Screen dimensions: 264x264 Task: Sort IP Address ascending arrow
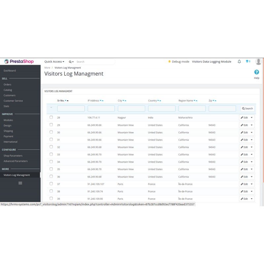click(103, 101)
